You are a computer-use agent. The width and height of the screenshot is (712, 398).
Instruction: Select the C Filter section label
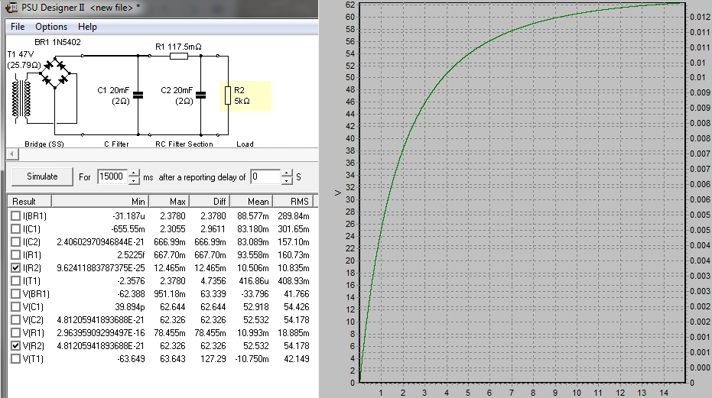click(x=116, y=144)
